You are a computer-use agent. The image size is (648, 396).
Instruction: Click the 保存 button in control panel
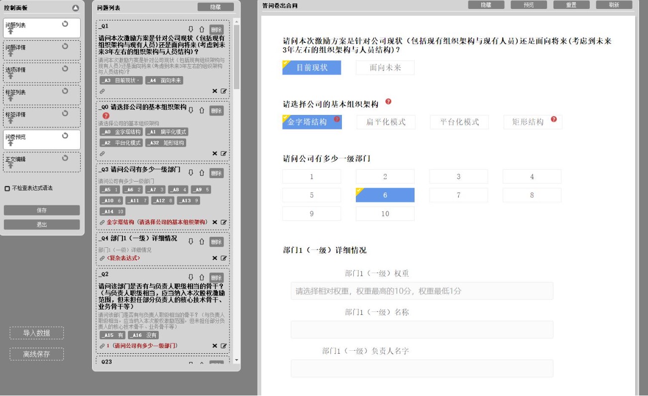coord(42,210)
